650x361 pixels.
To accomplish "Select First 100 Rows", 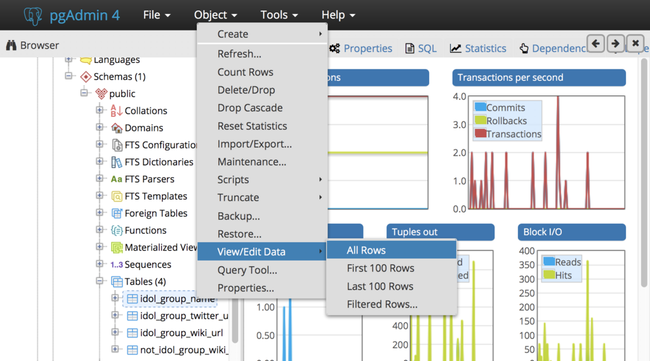I will 392,268.
